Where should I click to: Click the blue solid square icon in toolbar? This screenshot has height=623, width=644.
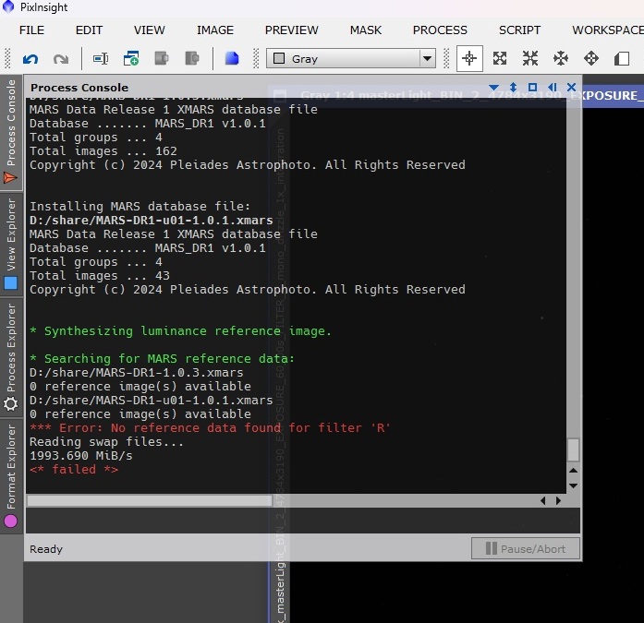tap(232, 58)
